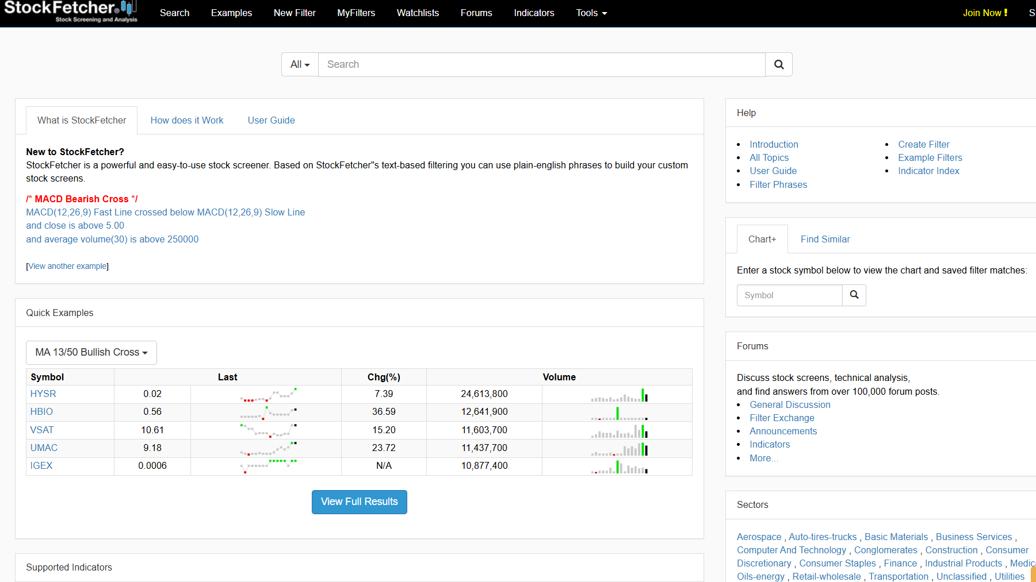Image resolution: width=1036 pixels, height=582 pixels.
Task: Click the View Full Results button
Action: click(x=360, y=502)
